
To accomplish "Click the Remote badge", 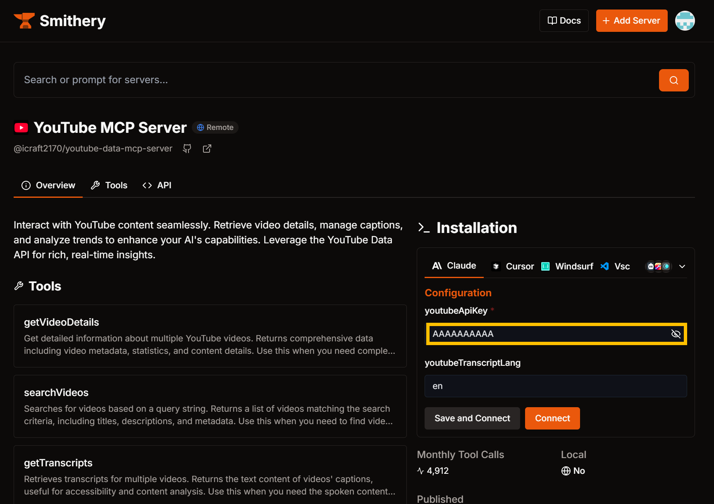I will [x=215, y=127].
